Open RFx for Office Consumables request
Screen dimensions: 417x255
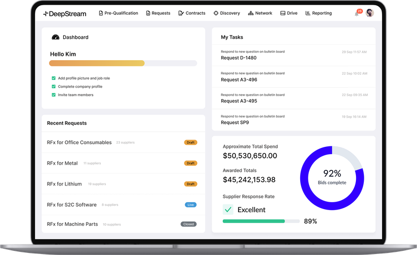123,143
